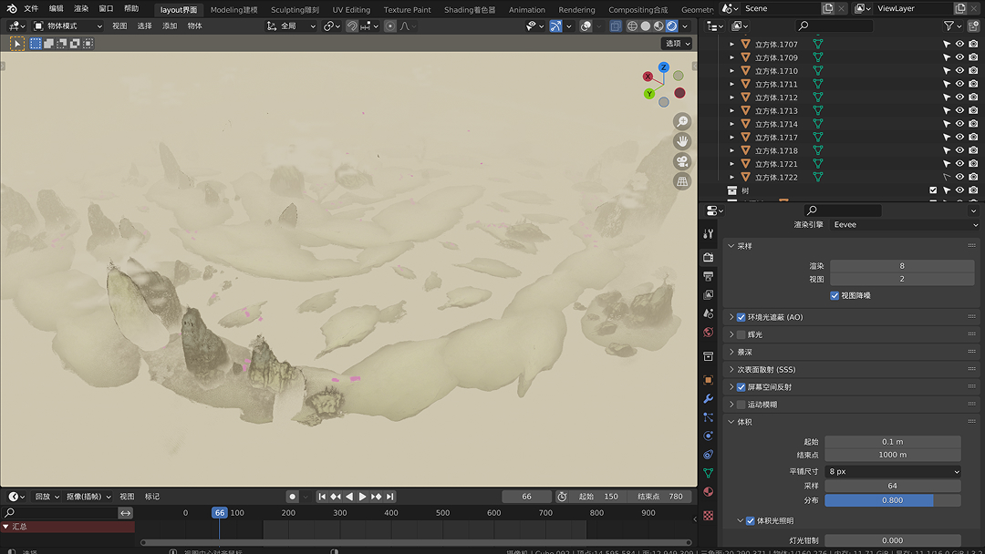This screenshot has height=554, width=985.
Task: Toggle 体积光照明 checkbox
Action: point(751,521)
